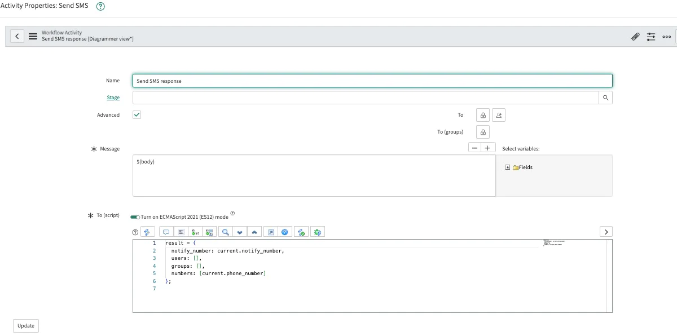
Task: Expand the Fields tree node
Action: click(x=508, y=167)
